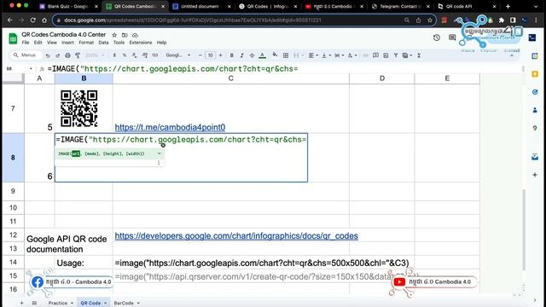Print the spreadsheet using the printer icon
Screen dimensions: 546x307
pos(67,55)
